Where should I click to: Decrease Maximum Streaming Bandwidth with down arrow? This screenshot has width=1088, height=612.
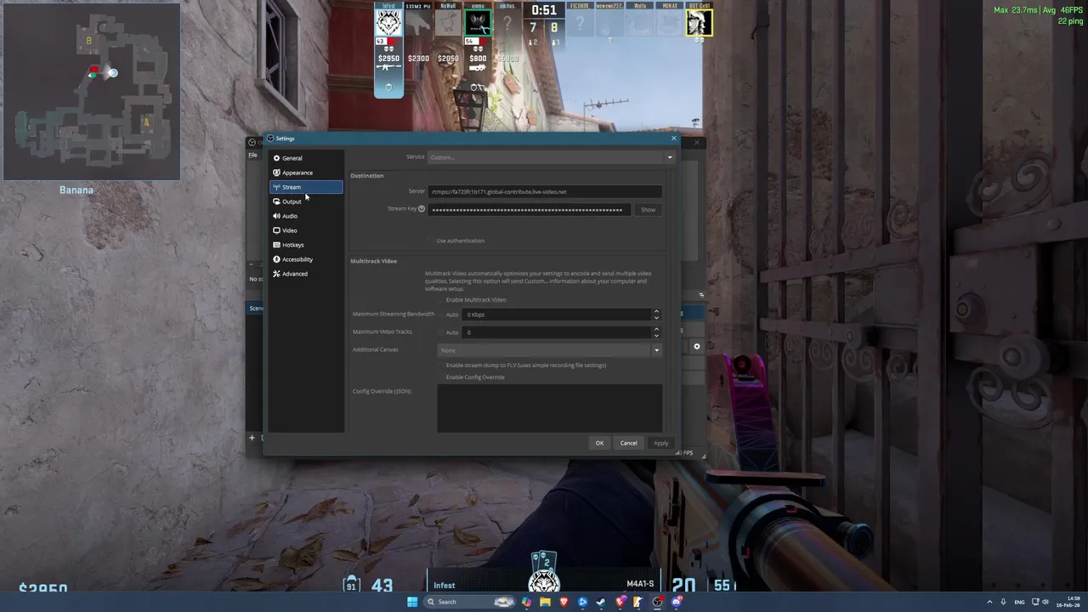[x=656, y=318]
